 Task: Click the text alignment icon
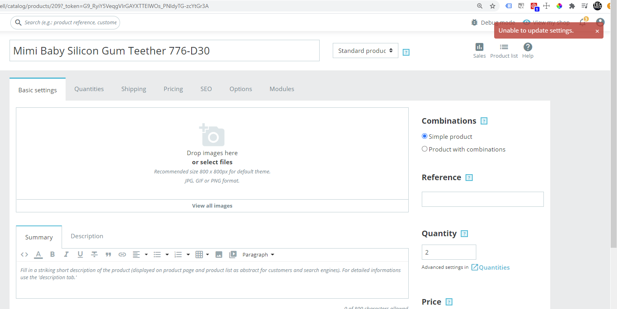pos(136,255)
